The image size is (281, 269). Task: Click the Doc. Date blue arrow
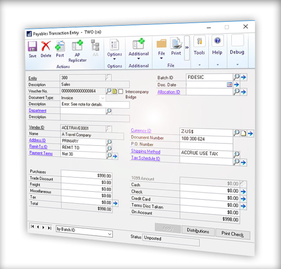click(x=236, y=85)
